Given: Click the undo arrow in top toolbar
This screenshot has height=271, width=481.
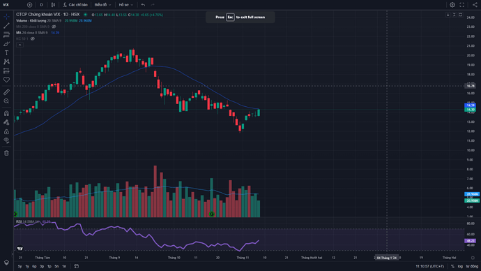Looking at the screenshot, I should 144,5.
